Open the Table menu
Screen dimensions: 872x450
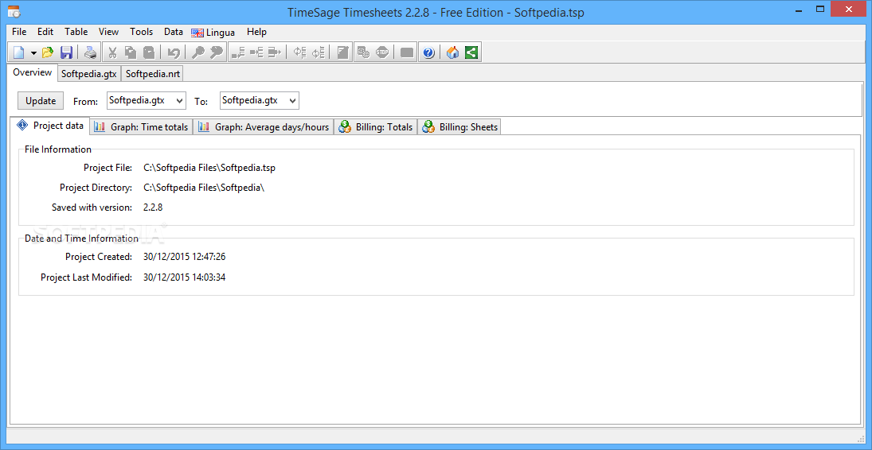[76, 32]
